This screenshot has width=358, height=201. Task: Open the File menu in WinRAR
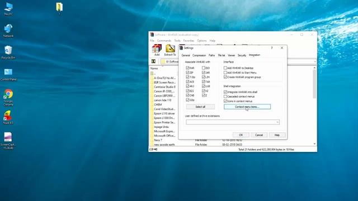152,41
